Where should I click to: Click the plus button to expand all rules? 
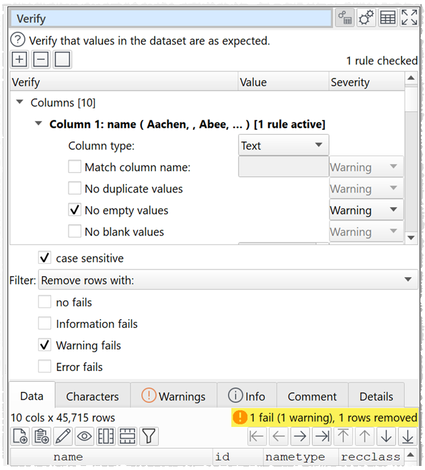pyautogui.click(x=20, y=60)
